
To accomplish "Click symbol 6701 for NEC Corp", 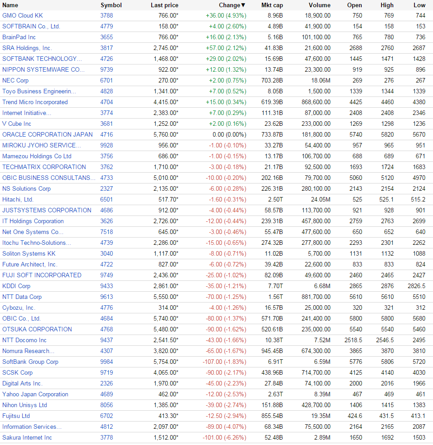I will (x=107, y=80).
